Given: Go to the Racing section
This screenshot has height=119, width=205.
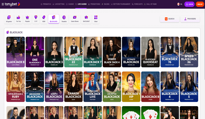Looking at the screenshot, I should pyautogui.click(x=106, y=4).
